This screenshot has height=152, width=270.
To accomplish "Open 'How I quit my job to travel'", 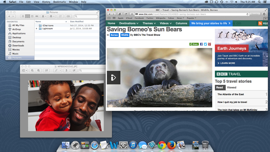I will 232,102.
